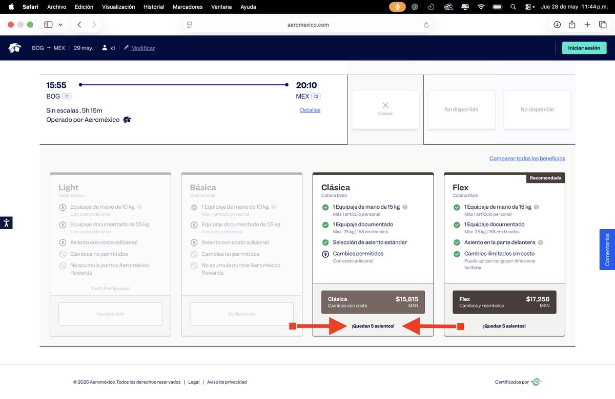Click the ChatGPT menu bar icon
615x399 pixels.
tap(415, 7)
